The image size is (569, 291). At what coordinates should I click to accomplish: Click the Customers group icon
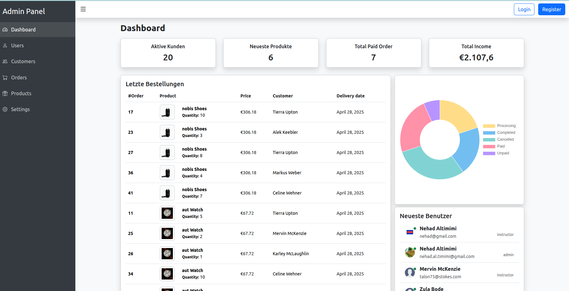click(x=5, y=62)
